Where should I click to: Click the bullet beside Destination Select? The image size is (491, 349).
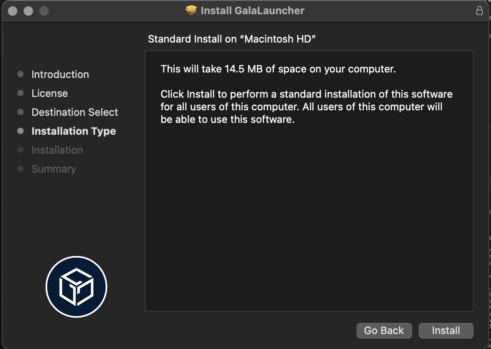click(21, 112)
